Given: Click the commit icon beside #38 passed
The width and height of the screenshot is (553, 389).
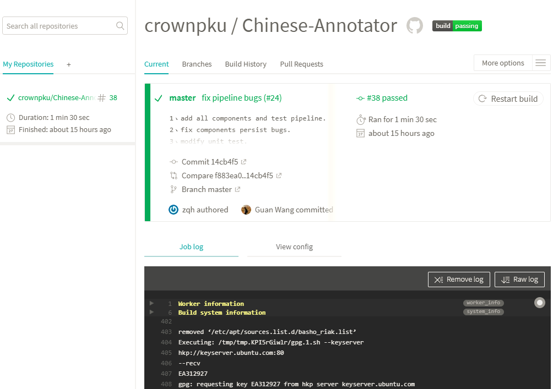Looking at the screenshot, I should [360, 98].
